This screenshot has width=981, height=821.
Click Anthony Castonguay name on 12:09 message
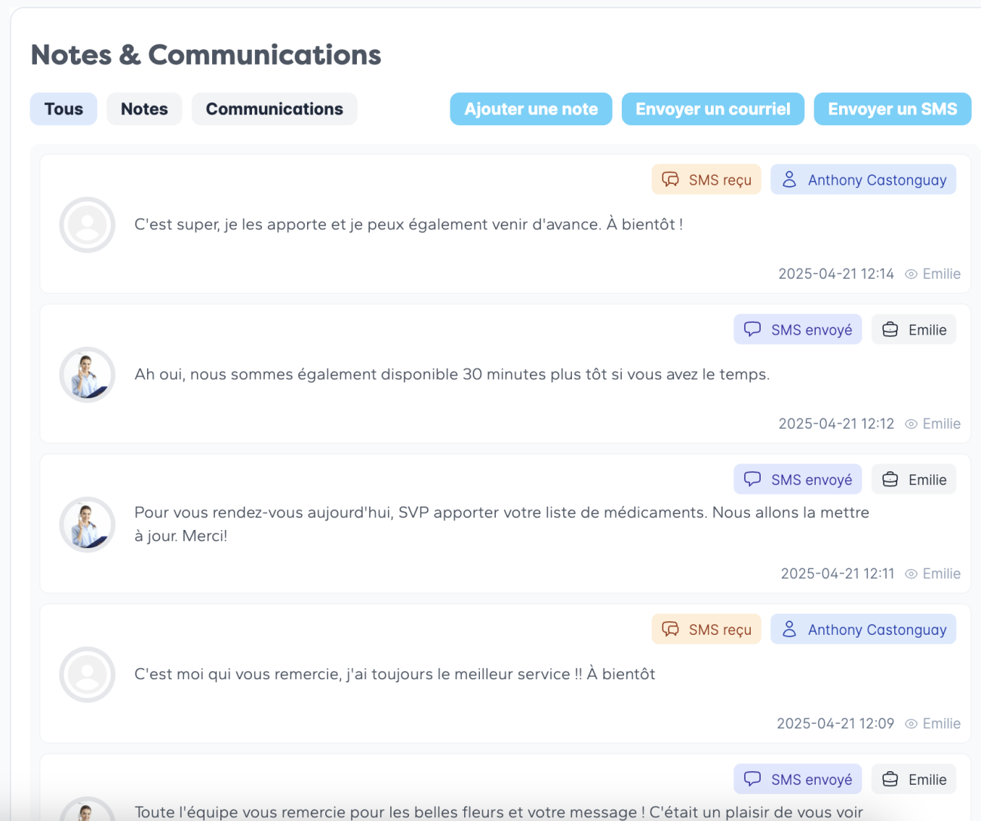pyautogui.click(x=877, y=630)
